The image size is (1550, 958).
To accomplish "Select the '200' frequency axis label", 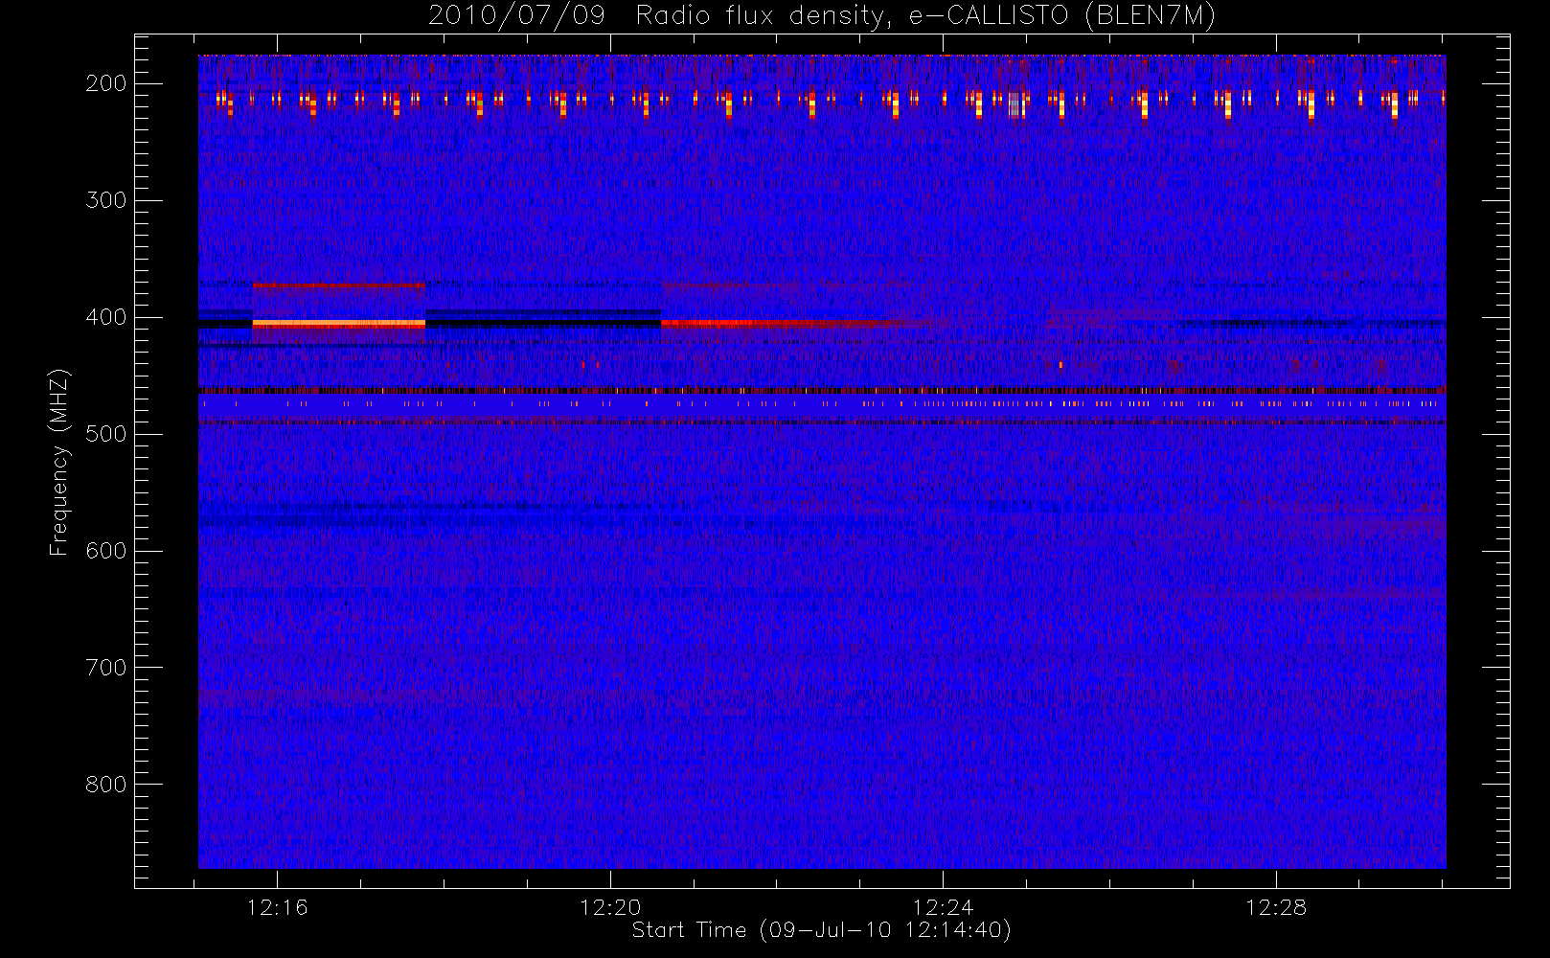I will (x=106, y=83).
